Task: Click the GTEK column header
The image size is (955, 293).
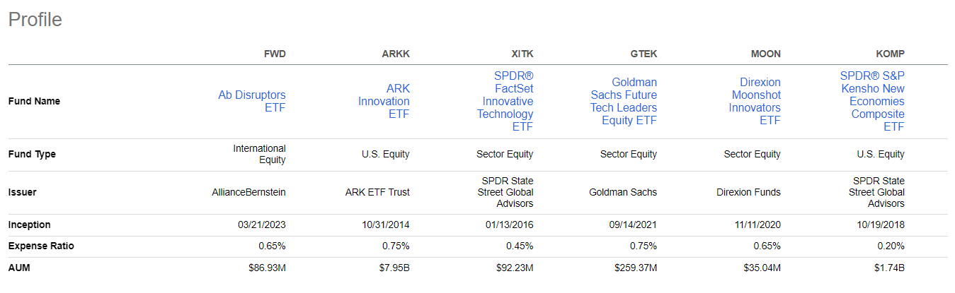Action: 644,54
